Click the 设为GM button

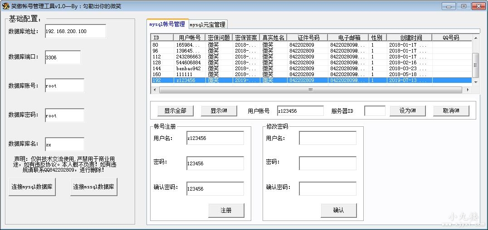pyautogui.click(x=407, y=110)
